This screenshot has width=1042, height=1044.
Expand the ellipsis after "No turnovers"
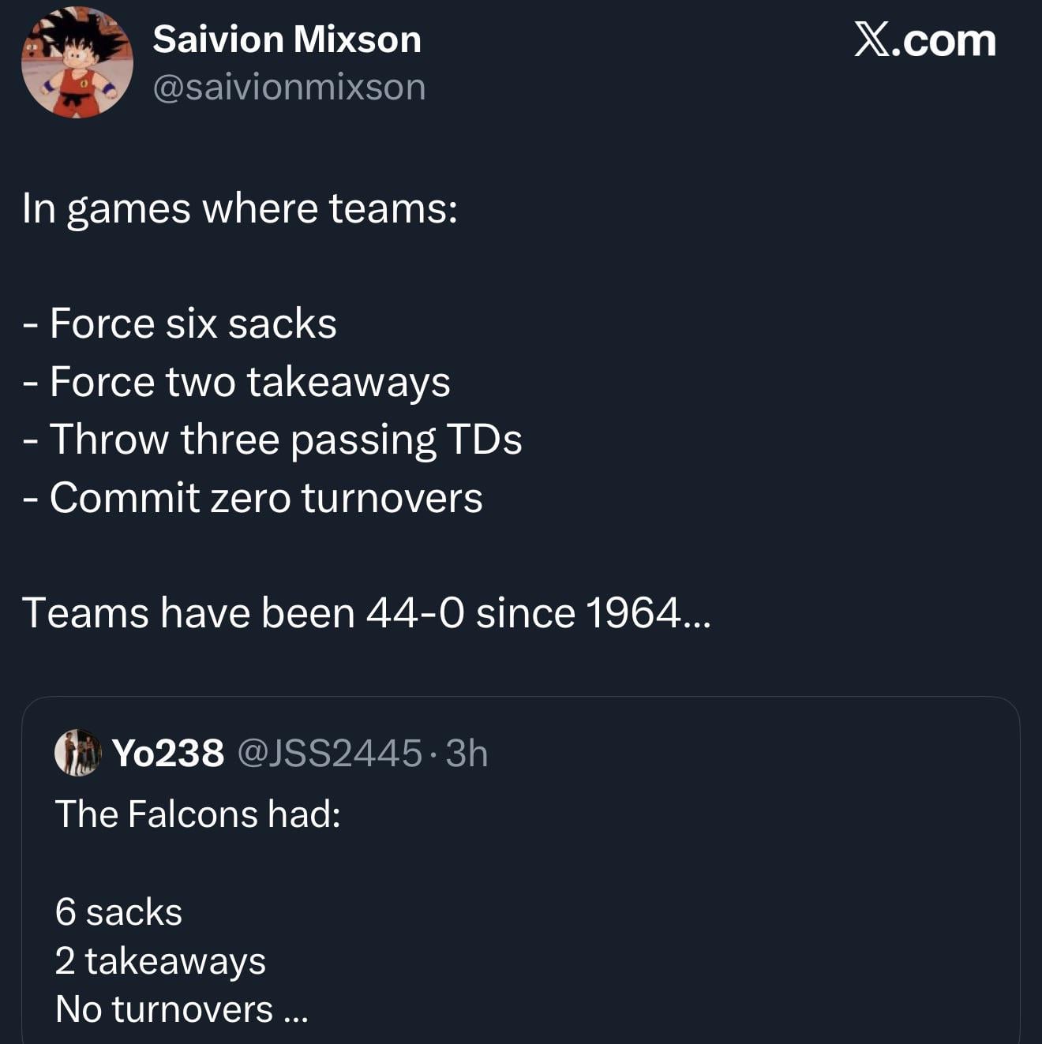(x=296, y=1012)
